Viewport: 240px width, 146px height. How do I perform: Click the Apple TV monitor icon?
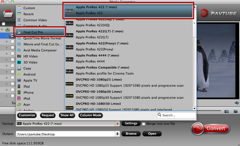pyautogui.click(x=19, y=80)
